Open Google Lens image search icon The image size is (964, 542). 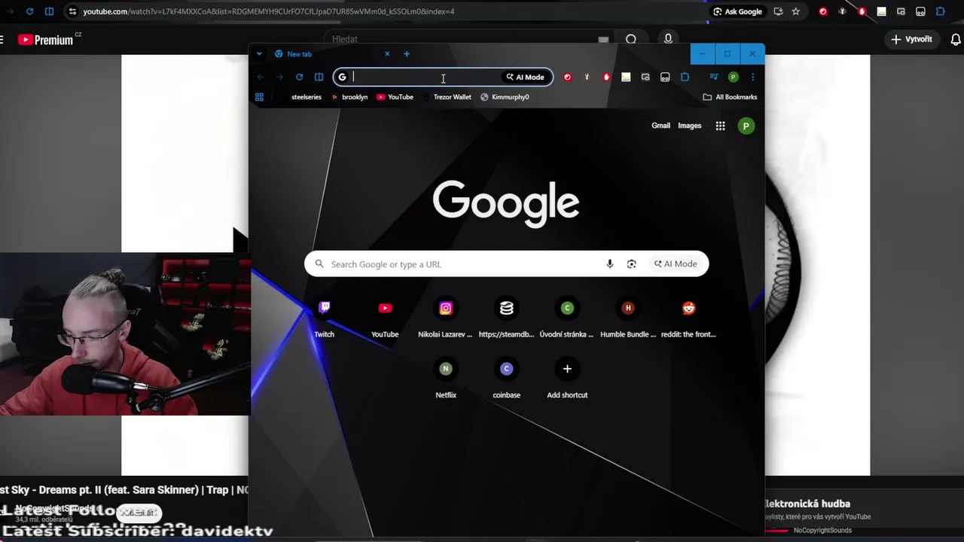click(632, 264)
